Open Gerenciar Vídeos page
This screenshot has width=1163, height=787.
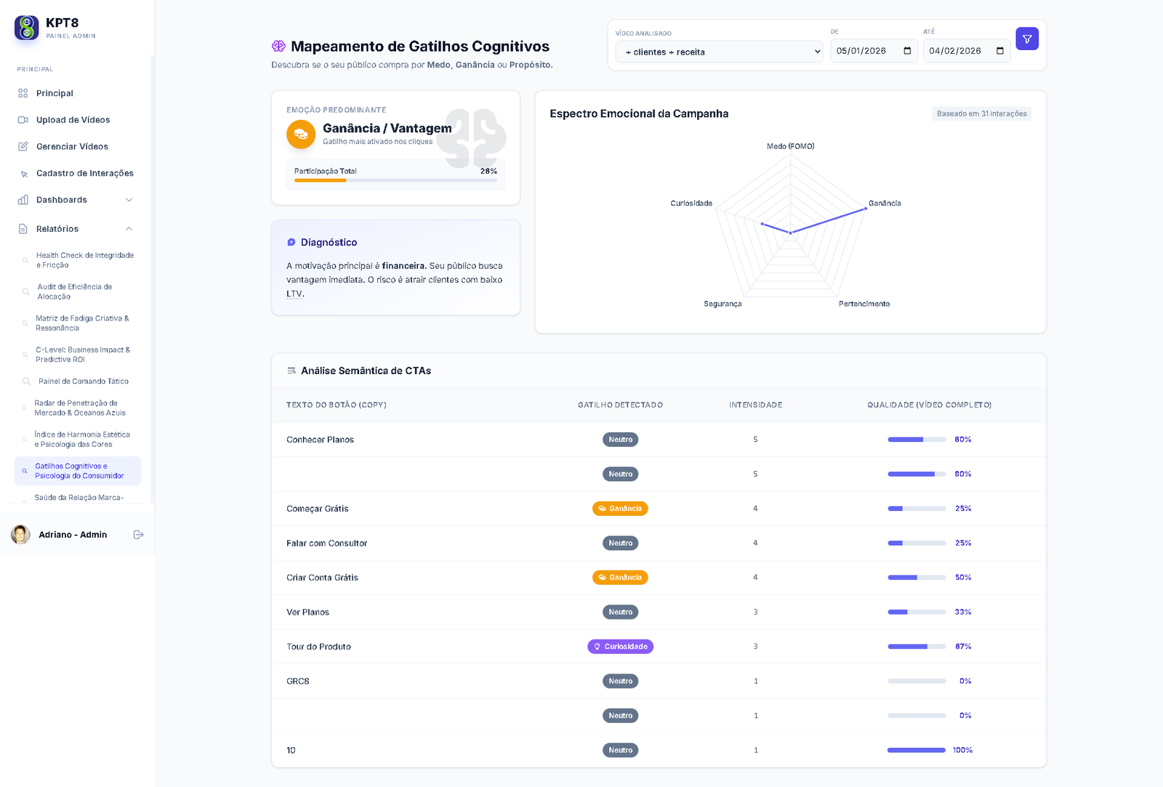(72, 147)
